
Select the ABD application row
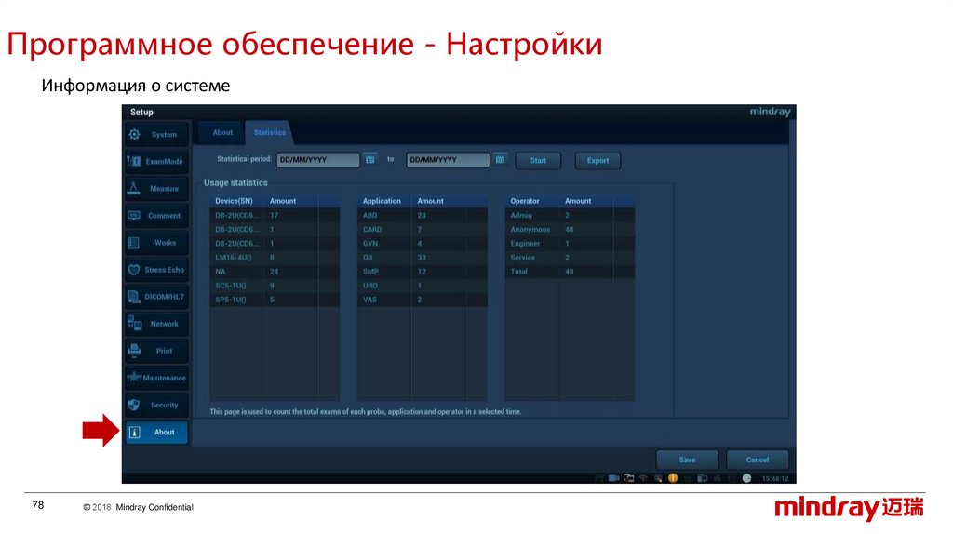[423, 215]
